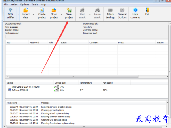Select log 'Entering portable creation dialog'

pyautogui.click(x=56, y=107)
